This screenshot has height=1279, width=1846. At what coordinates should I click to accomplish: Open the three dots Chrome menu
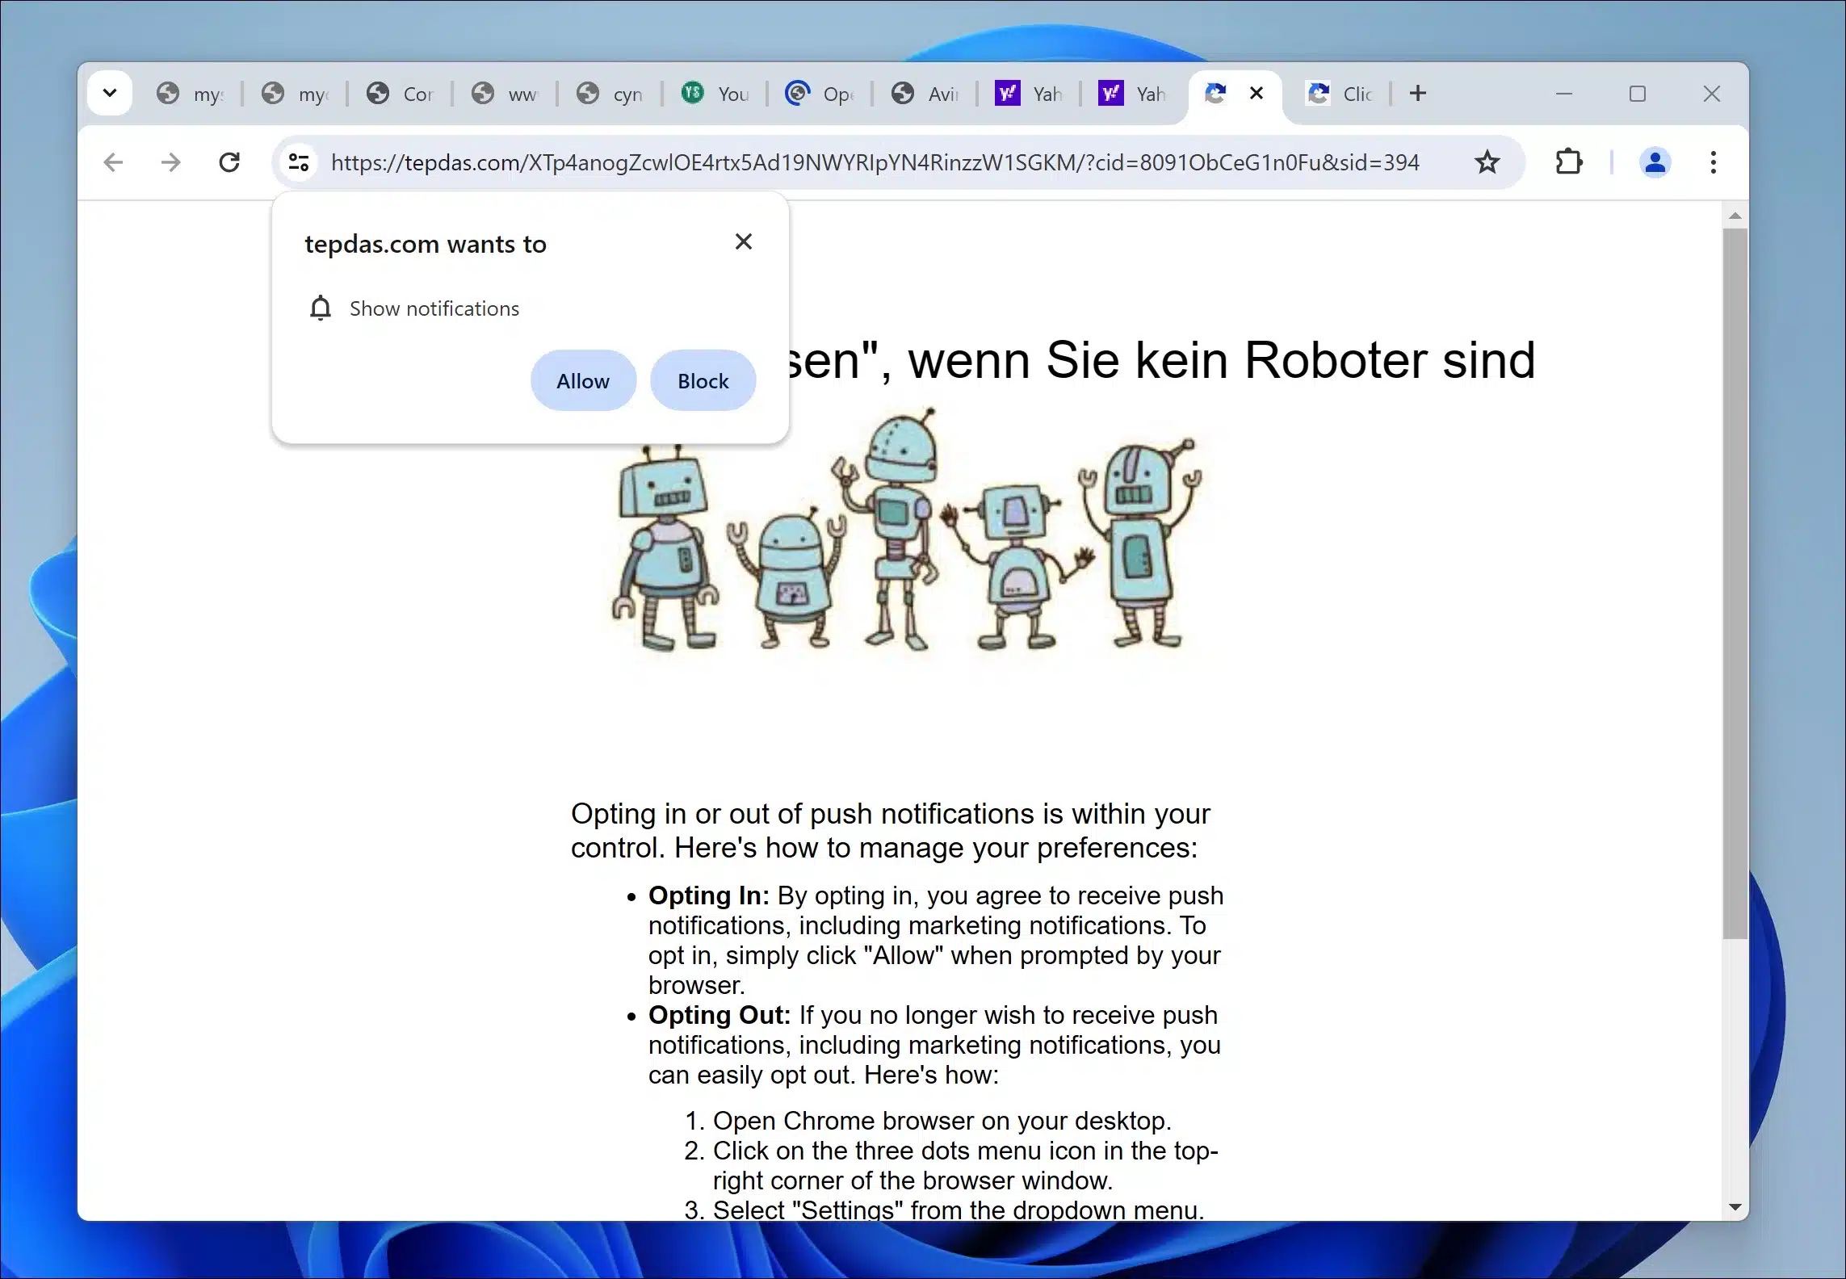click(x=1713, y=162)
